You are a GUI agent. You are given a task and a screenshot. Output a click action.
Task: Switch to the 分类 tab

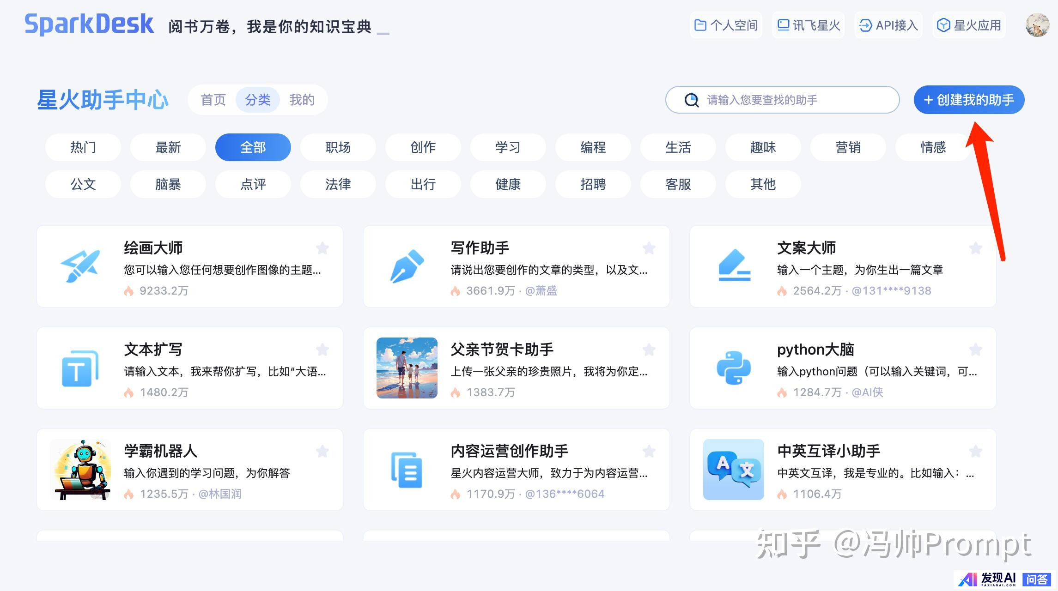pyautogui.click(x=257, y=100)
